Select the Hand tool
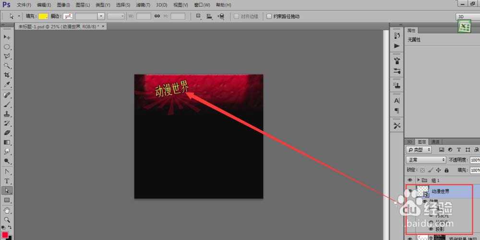The height and width of the screenshot is (240, 480). tap(7, 210)
